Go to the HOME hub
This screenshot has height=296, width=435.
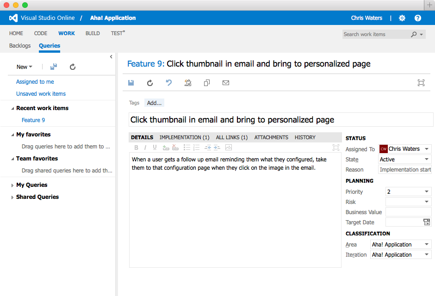pyautogui.click(x=16, y=33)
